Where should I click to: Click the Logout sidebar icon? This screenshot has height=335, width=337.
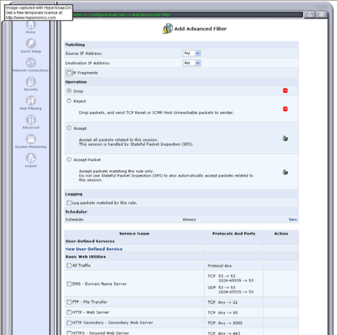click(31, 158)
